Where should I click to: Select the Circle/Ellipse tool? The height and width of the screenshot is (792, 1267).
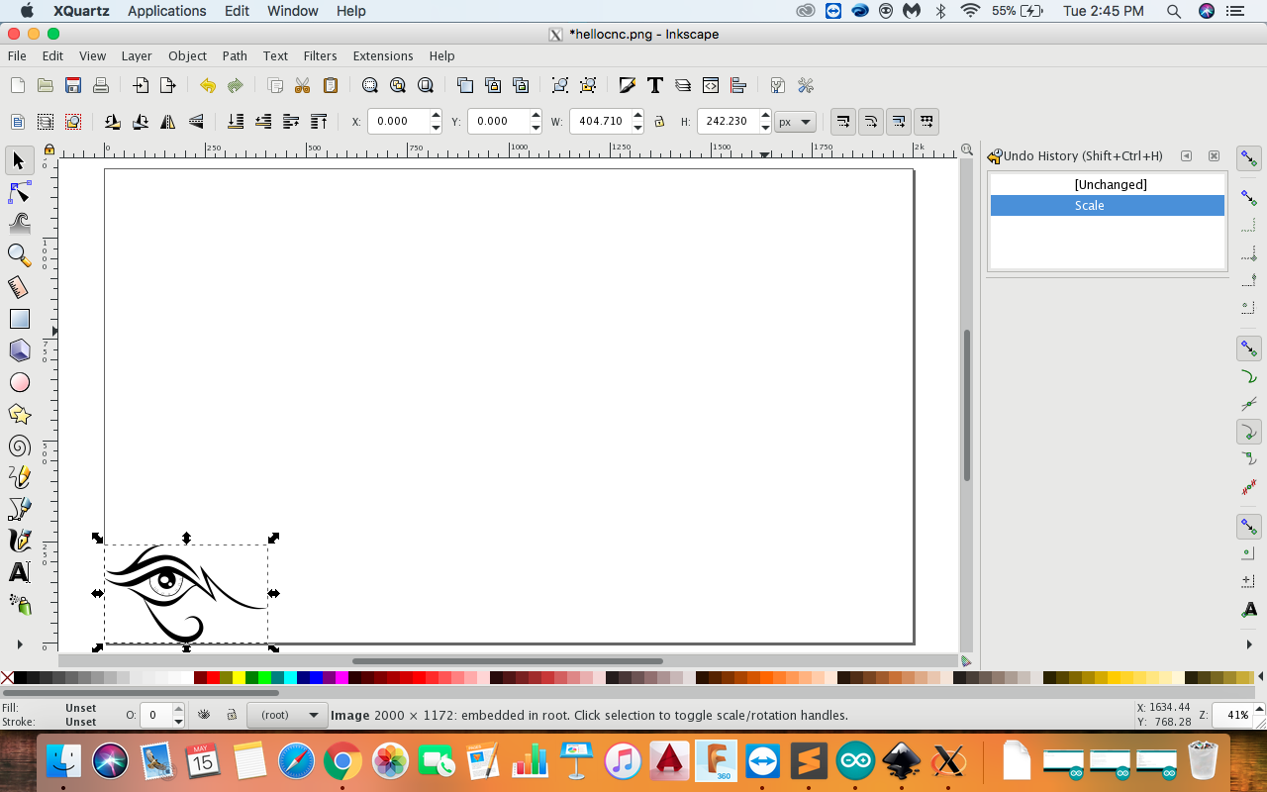(x=19, y=382)
